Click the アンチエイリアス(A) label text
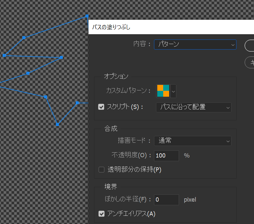This screenshot has width=254, height=224. (x=131, y=214)
